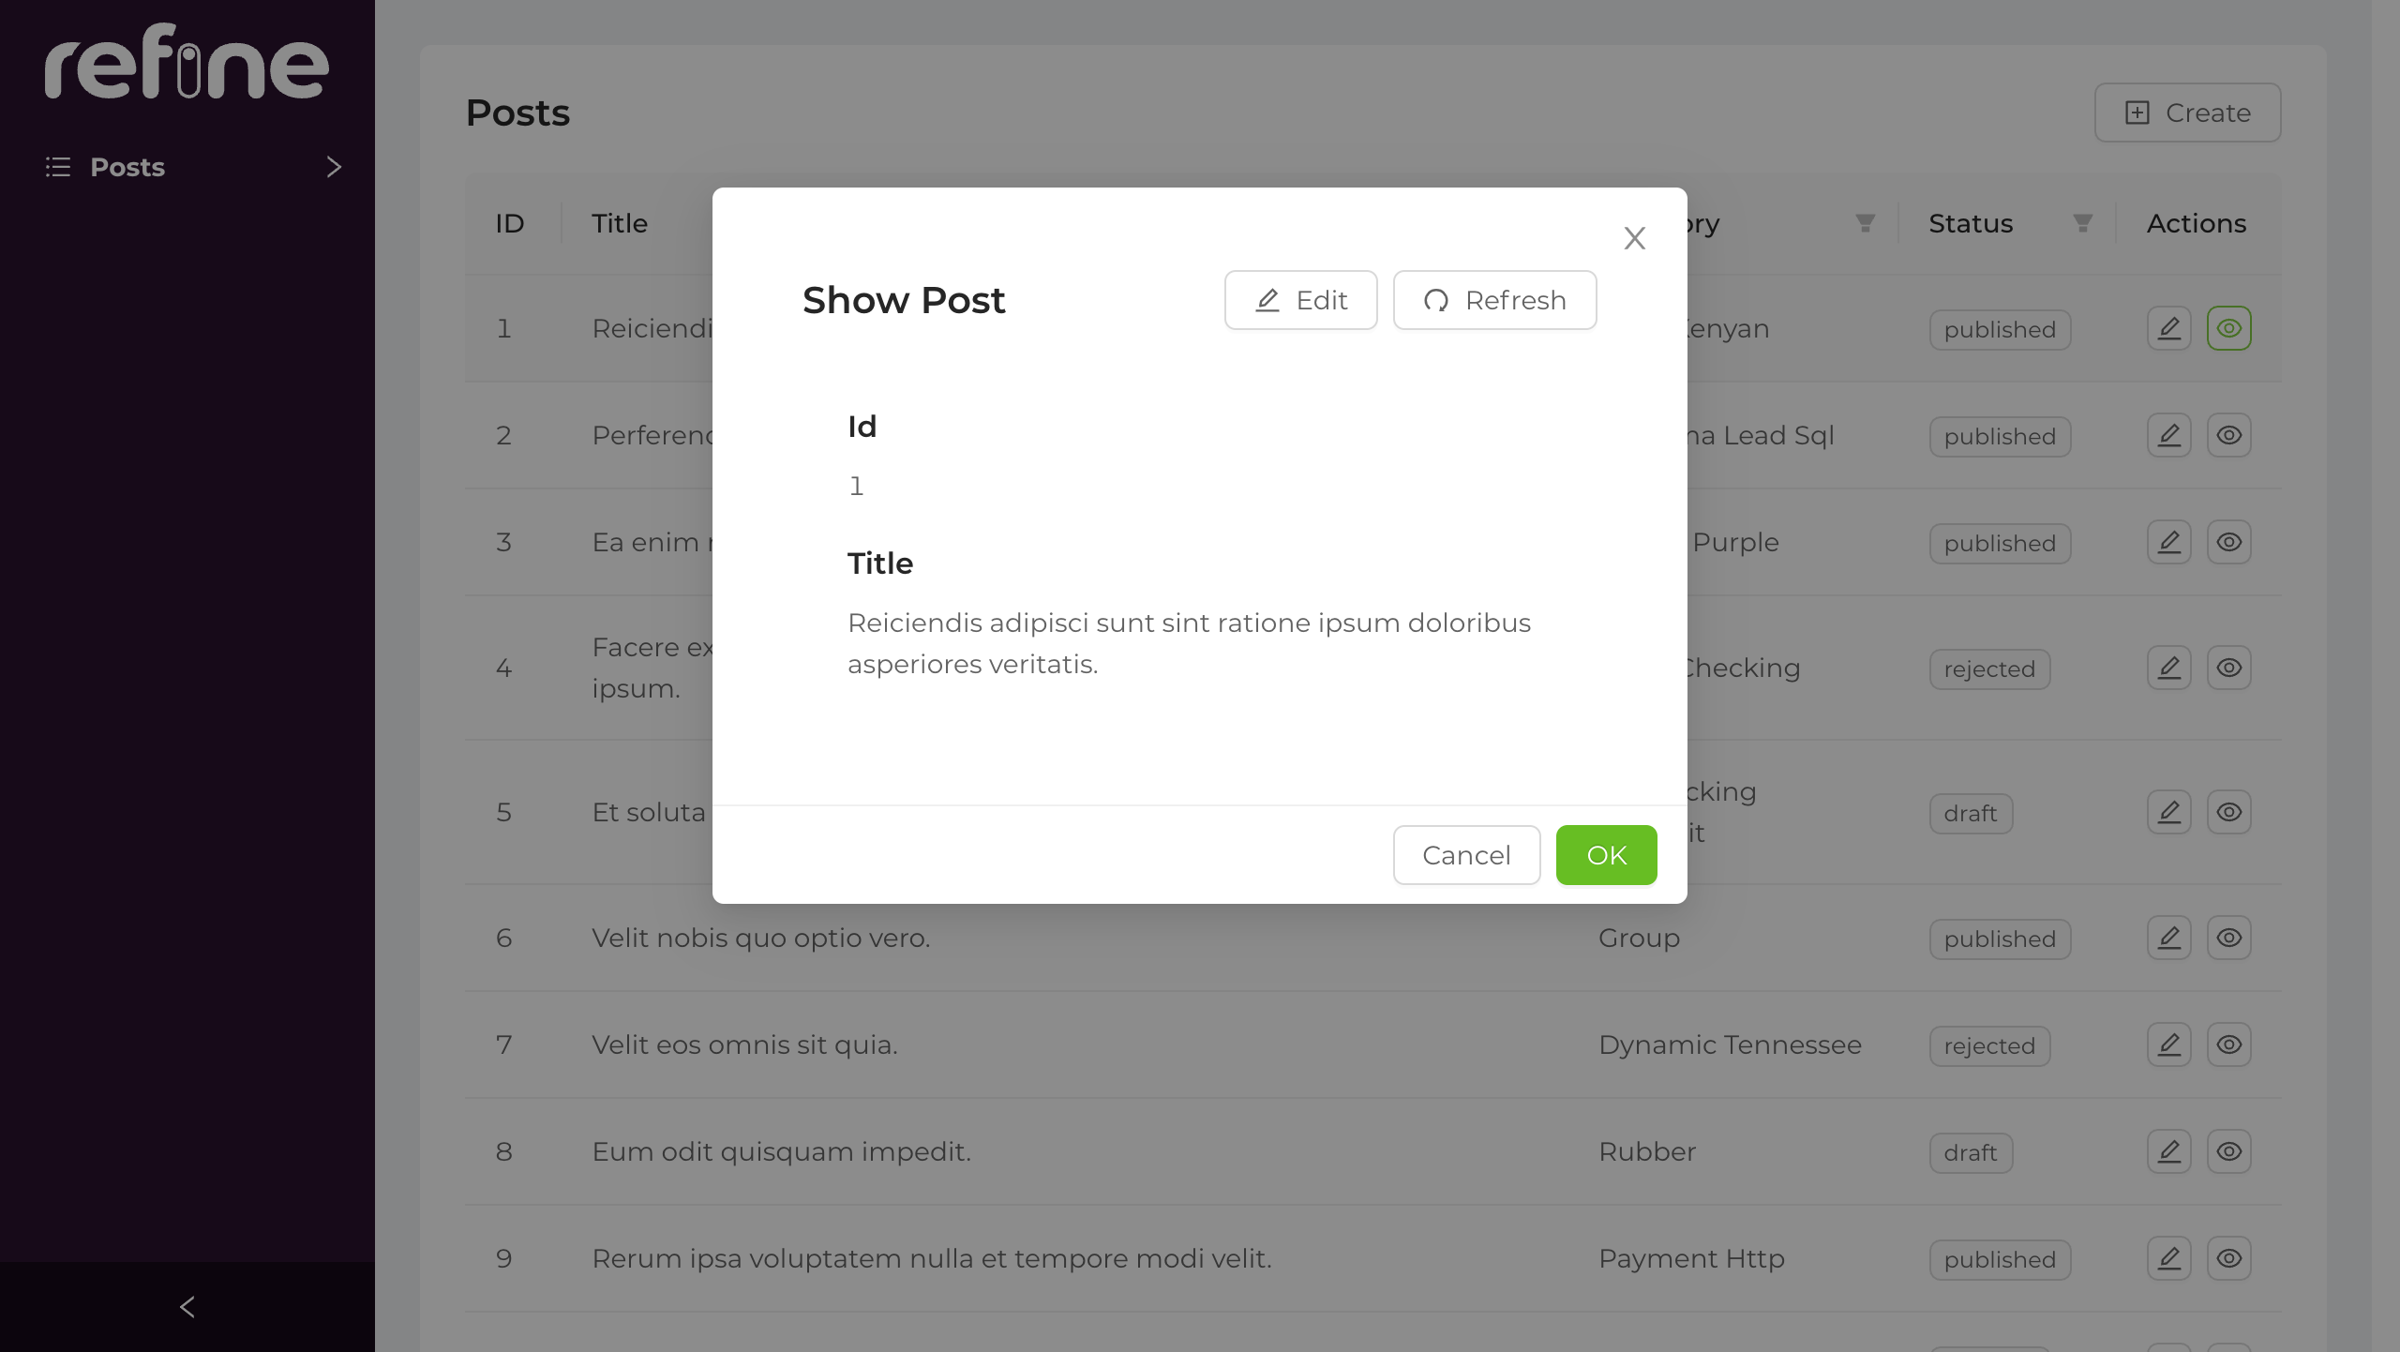Click the list icon next to Posts

point(58,166)
